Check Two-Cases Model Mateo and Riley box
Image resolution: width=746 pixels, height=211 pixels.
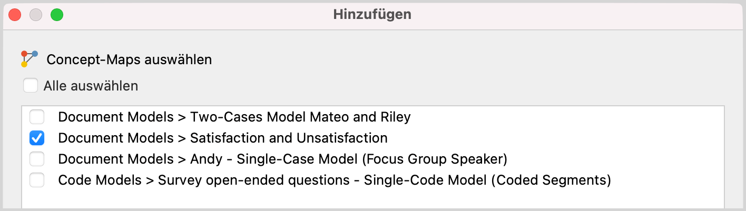[x=37, y=117]
